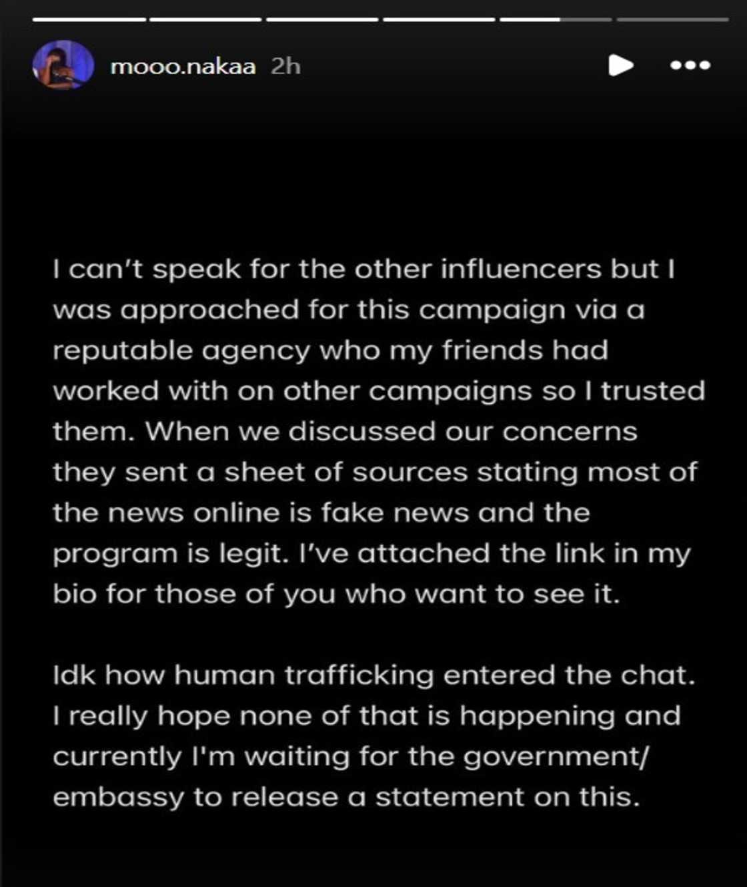This screenshot has width=747, height=887.
Task: Tap the "reputable agency who my friends" line
Action: point(331,350)
